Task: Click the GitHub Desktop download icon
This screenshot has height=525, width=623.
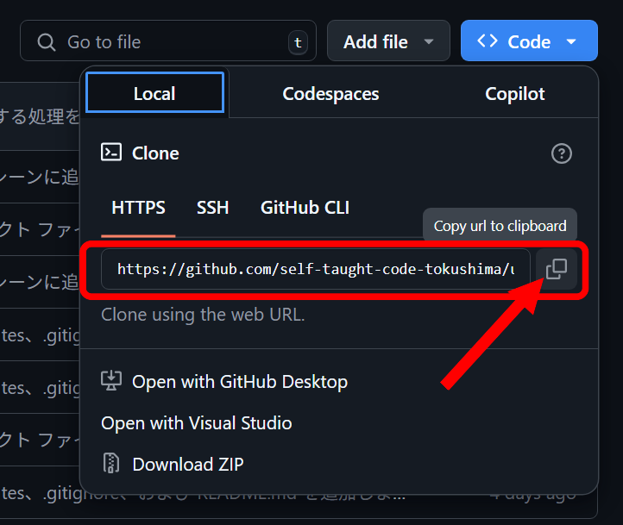Action: point(111,381)
